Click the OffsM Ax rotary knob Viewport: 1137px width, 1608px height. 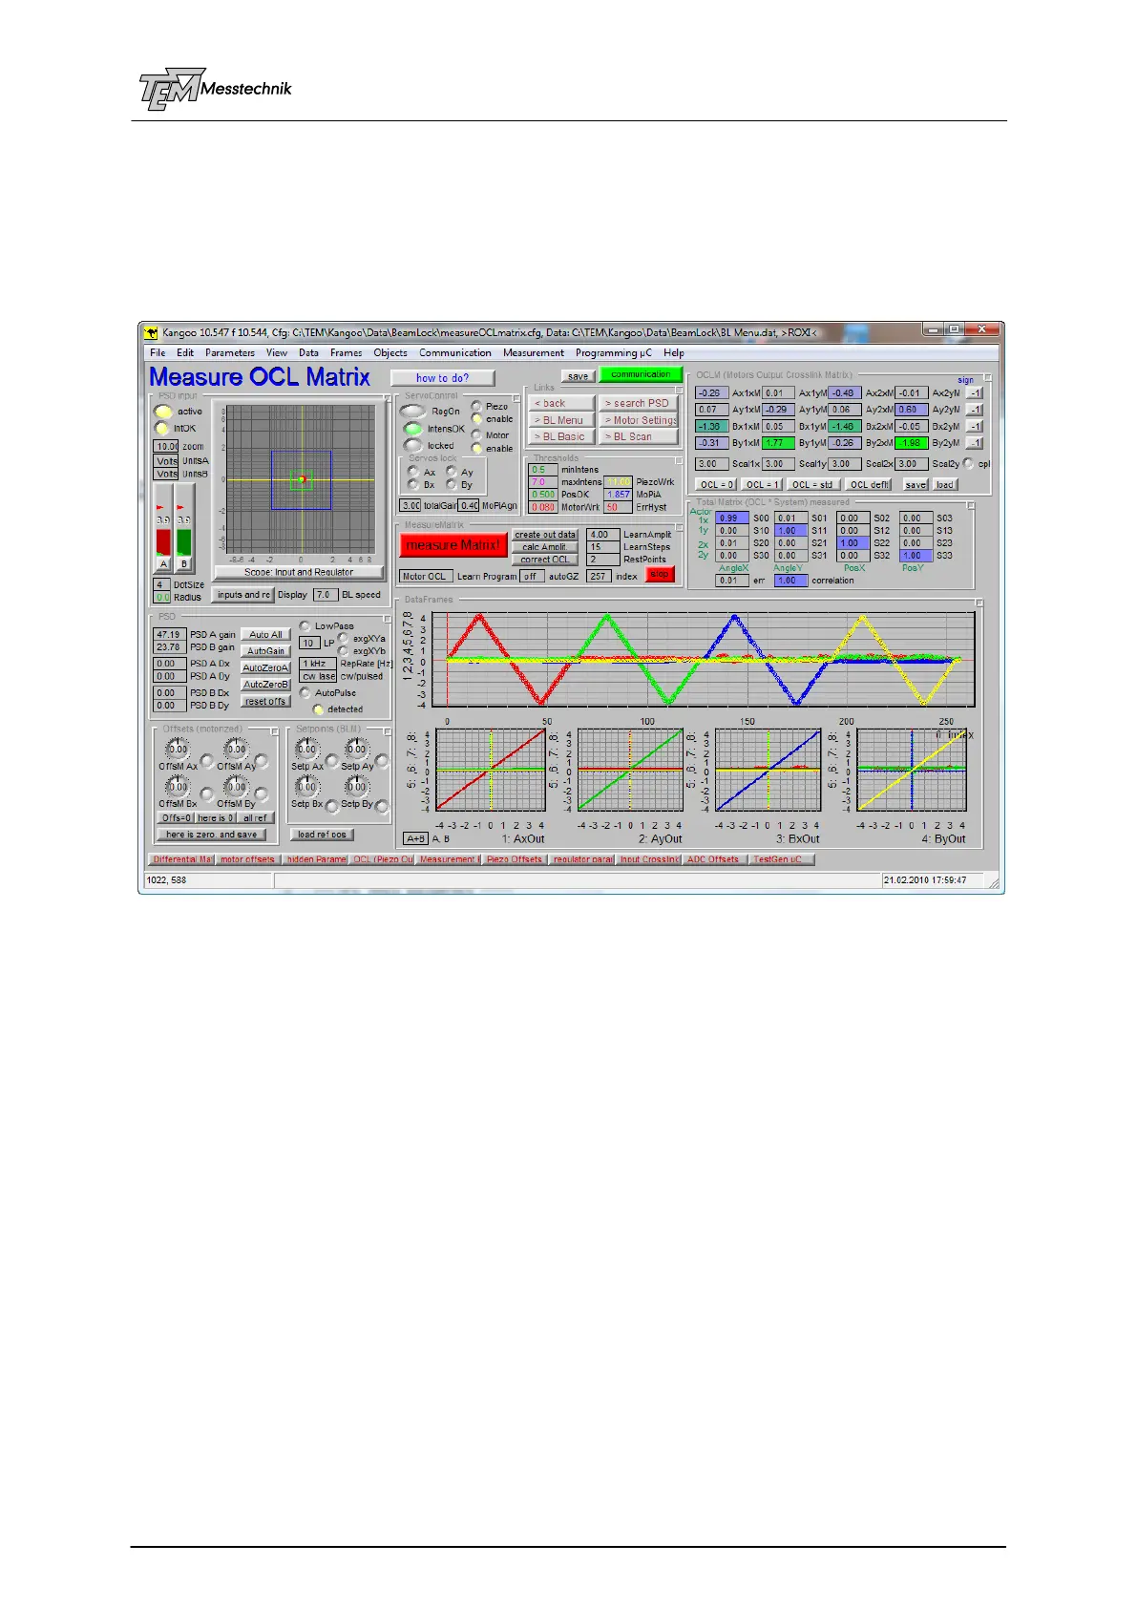(178, 750)
